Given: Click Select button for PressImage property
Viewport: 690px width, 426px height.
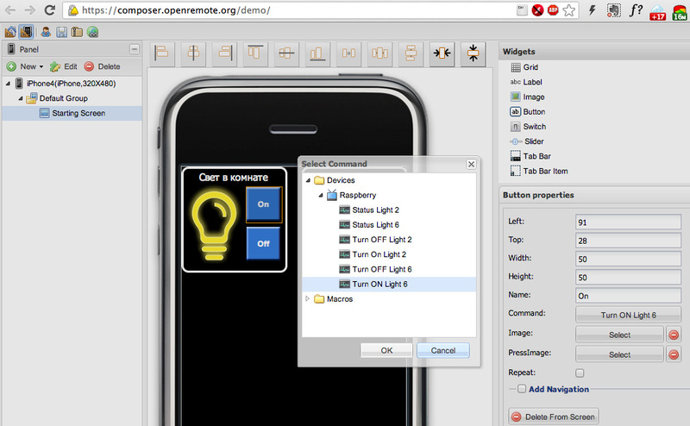Looking at the screenshot, I should click(x=619, y=354).
